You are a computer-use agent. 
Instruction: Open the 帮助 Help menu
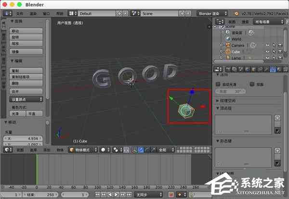click(x=60, y=13)
